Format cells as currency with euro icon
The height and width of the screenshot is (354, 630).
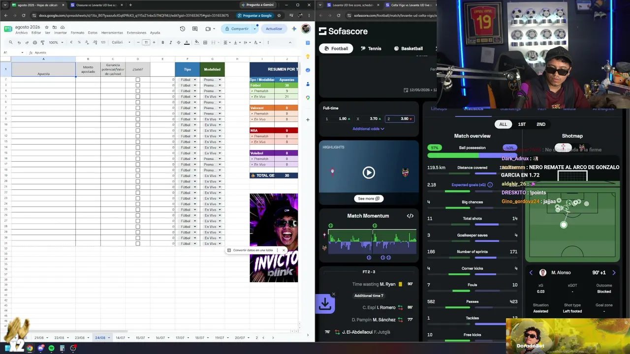[71, 42]
